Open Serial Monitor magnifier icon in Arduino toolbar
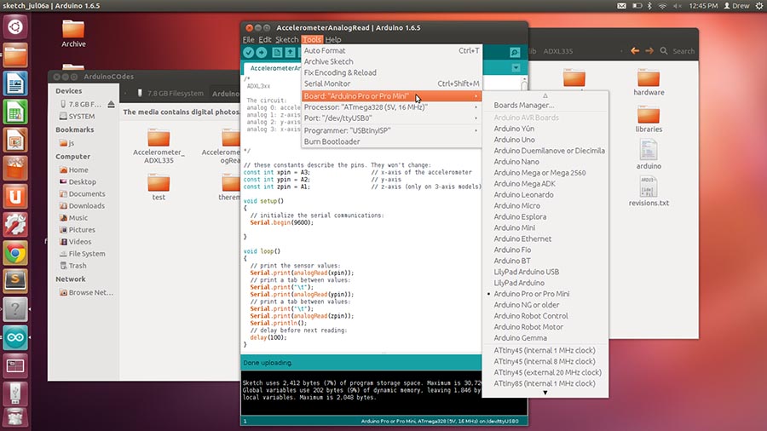Viewport: 767px width, 431px height. point(515,52)
